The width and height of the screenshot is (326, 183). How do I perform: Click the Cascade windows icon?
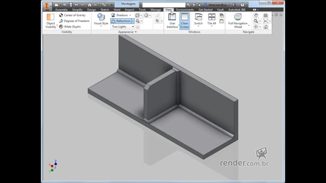[222, 15]
